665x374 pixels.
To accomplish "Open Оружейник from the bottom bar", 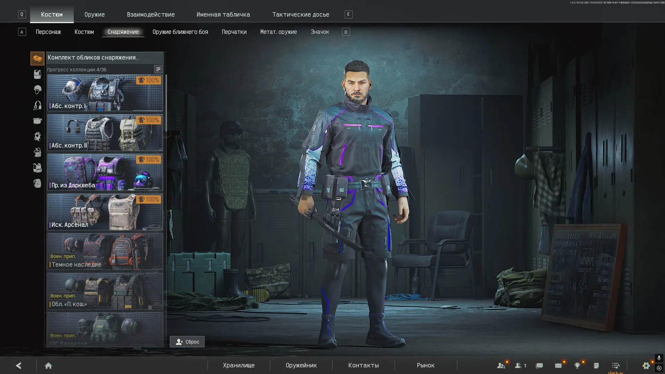I will (x=301, y=365).
